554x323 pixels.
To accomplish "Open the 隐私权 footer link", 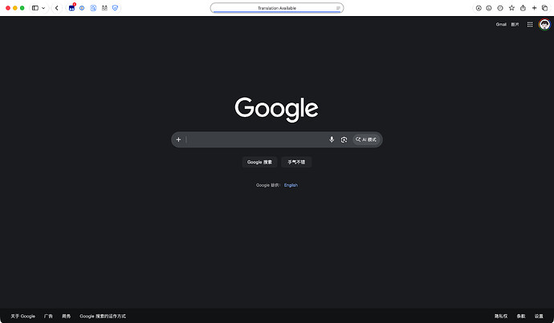I will pos(501,317).
